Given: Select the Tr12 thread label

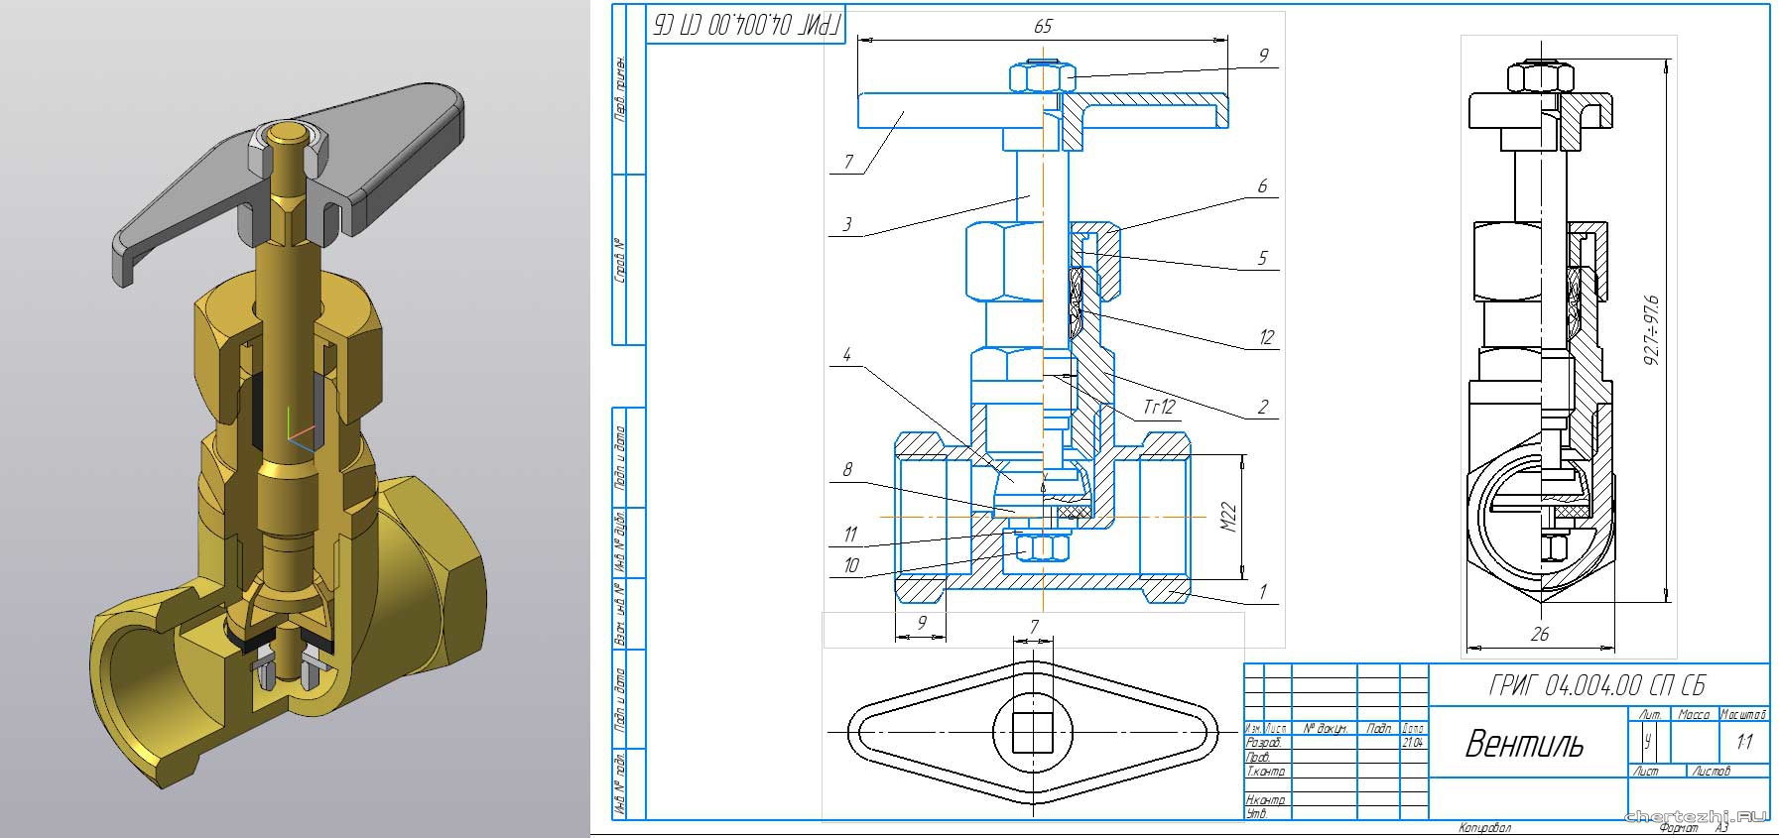Looking at the screenshot, I should (x=1158, y=408).
